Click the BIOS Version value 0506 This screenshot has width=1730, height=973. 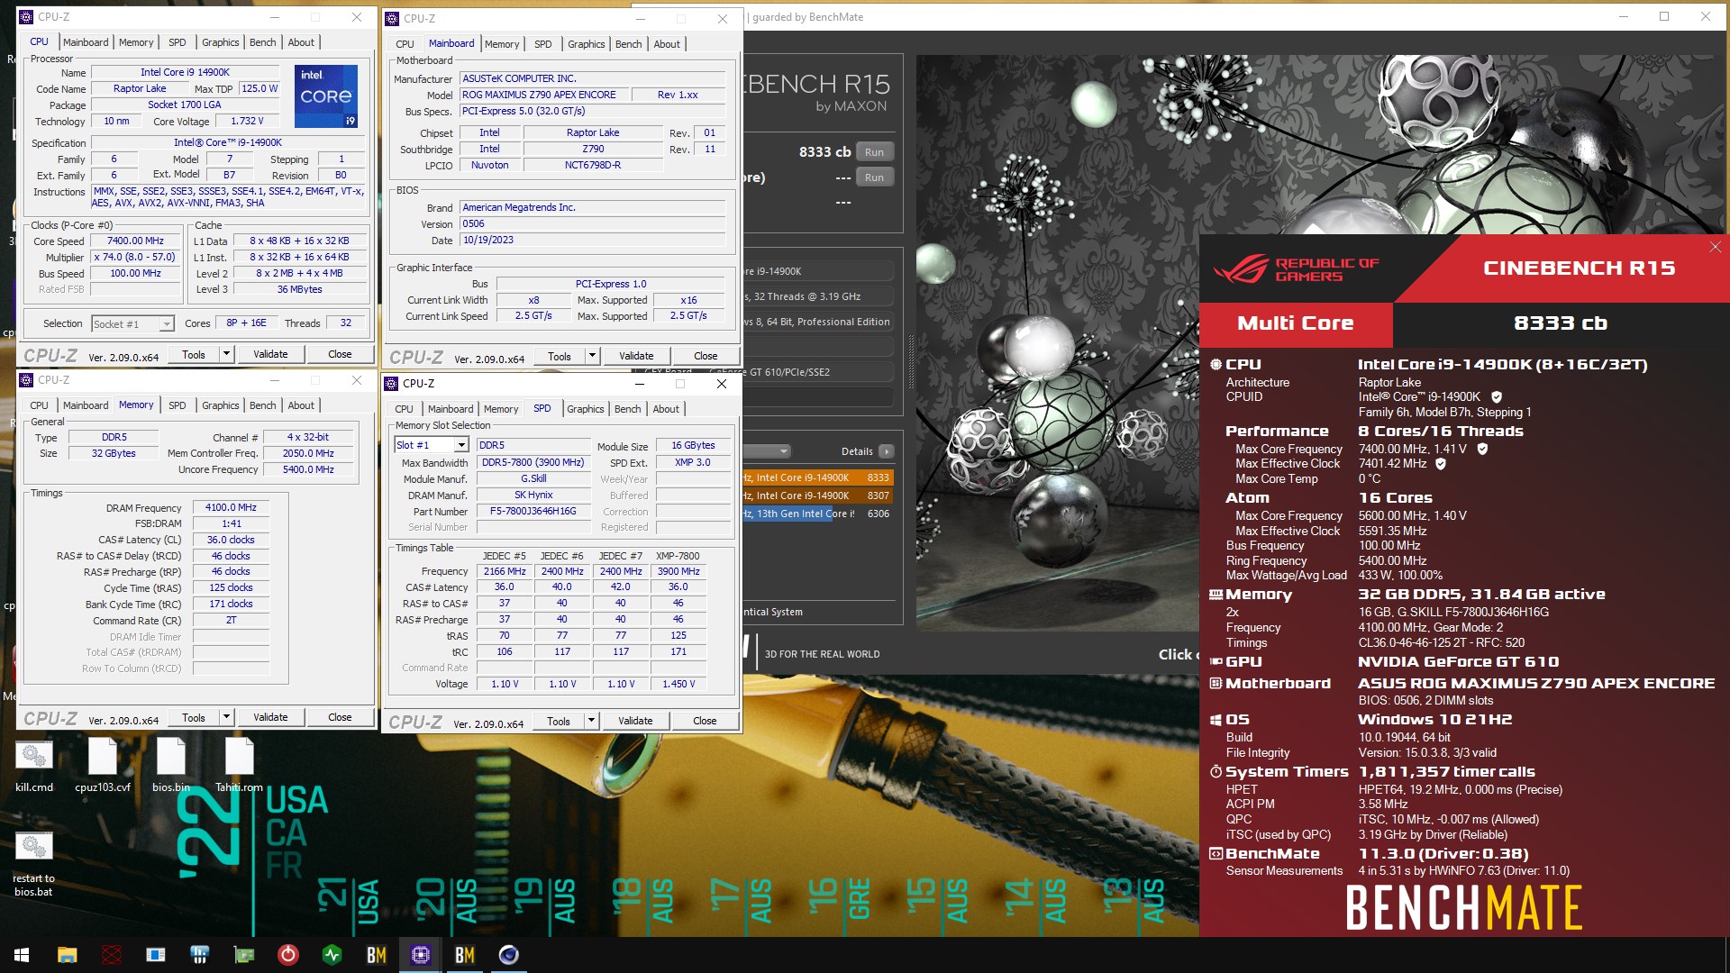(x=592, y=224)
